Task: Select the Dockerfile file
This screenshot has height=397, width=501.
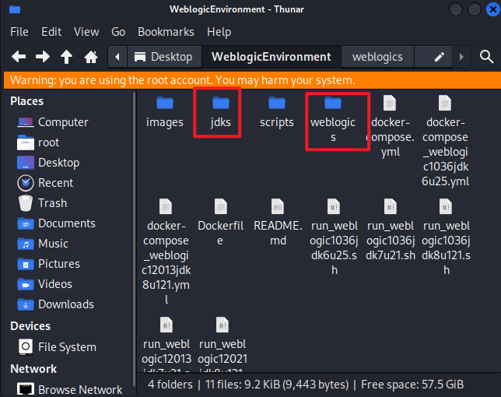Action: click(220, 223)
